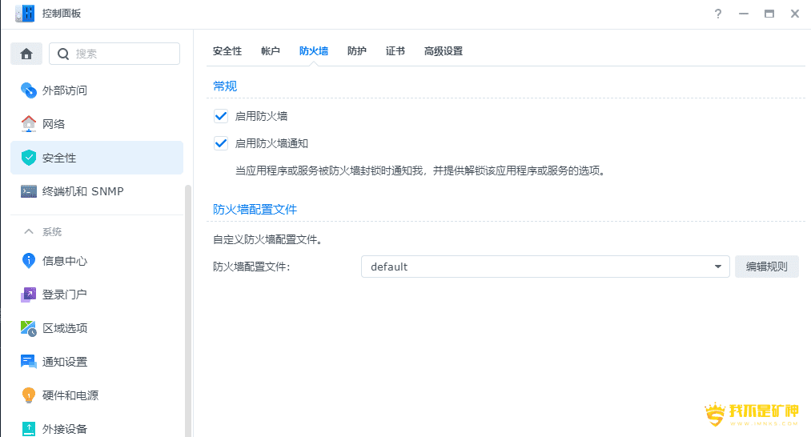The image size is (811, 437).
Task: Click the dropdown arrow beside default
Action: tap(718, 267)
